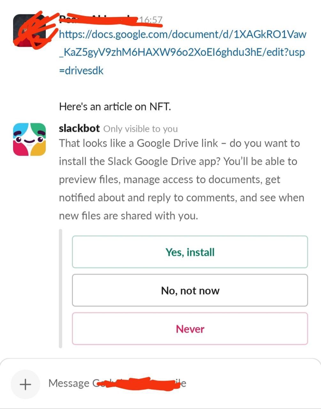The height and width of the screenshot is (409, 321).
Task: Tap 'That looks like a Google Drive link' text
Action: [x=138, y=143]
